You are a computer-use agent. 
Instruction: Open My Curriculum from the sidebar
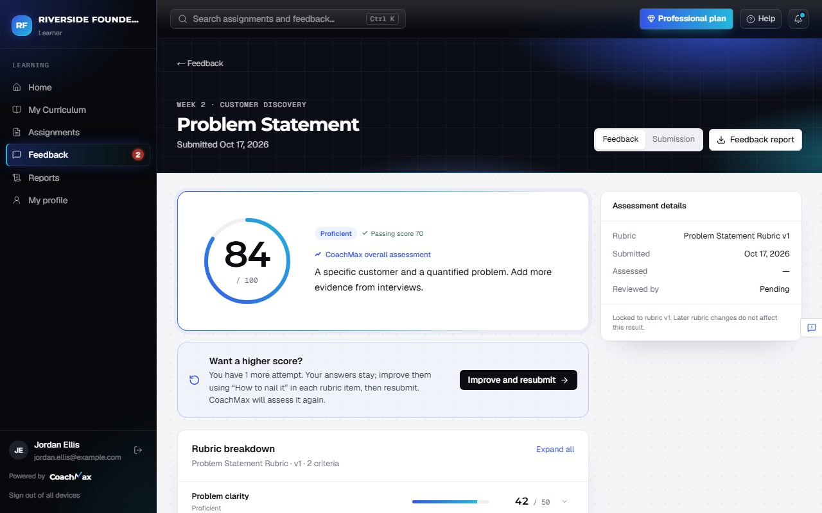tap(78, 110)
